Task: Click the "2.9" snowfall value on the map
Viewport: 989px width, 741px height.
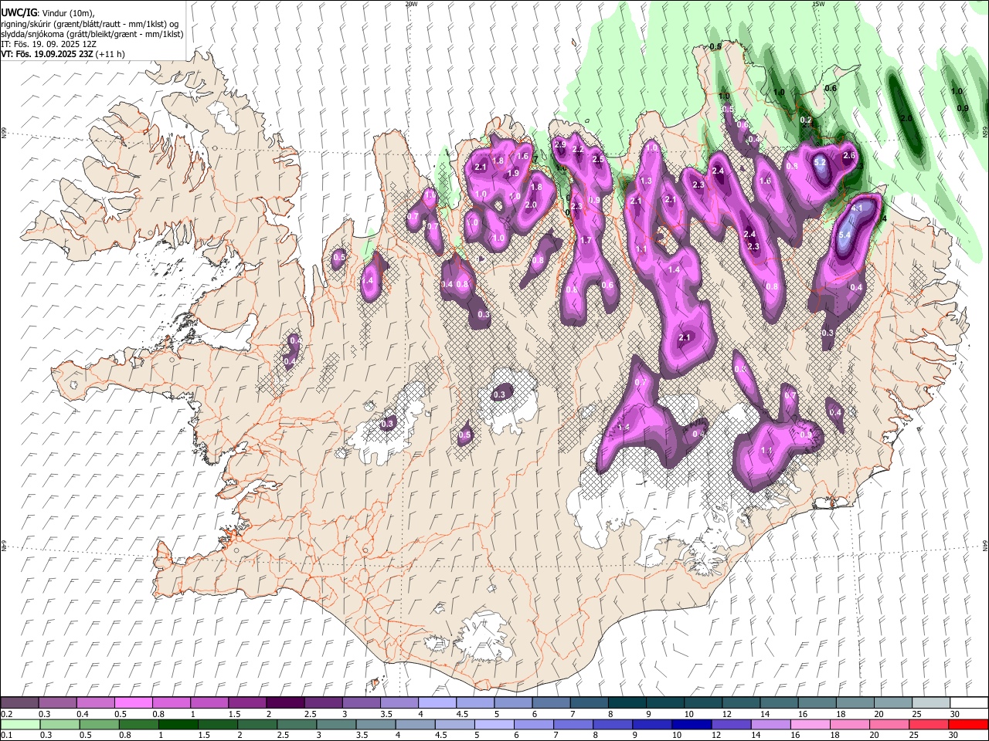Action: (x=561, y=144)
